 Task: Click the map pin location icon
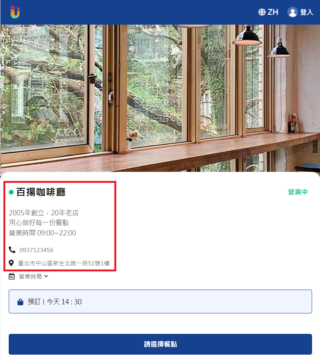(x=11, y=263)
